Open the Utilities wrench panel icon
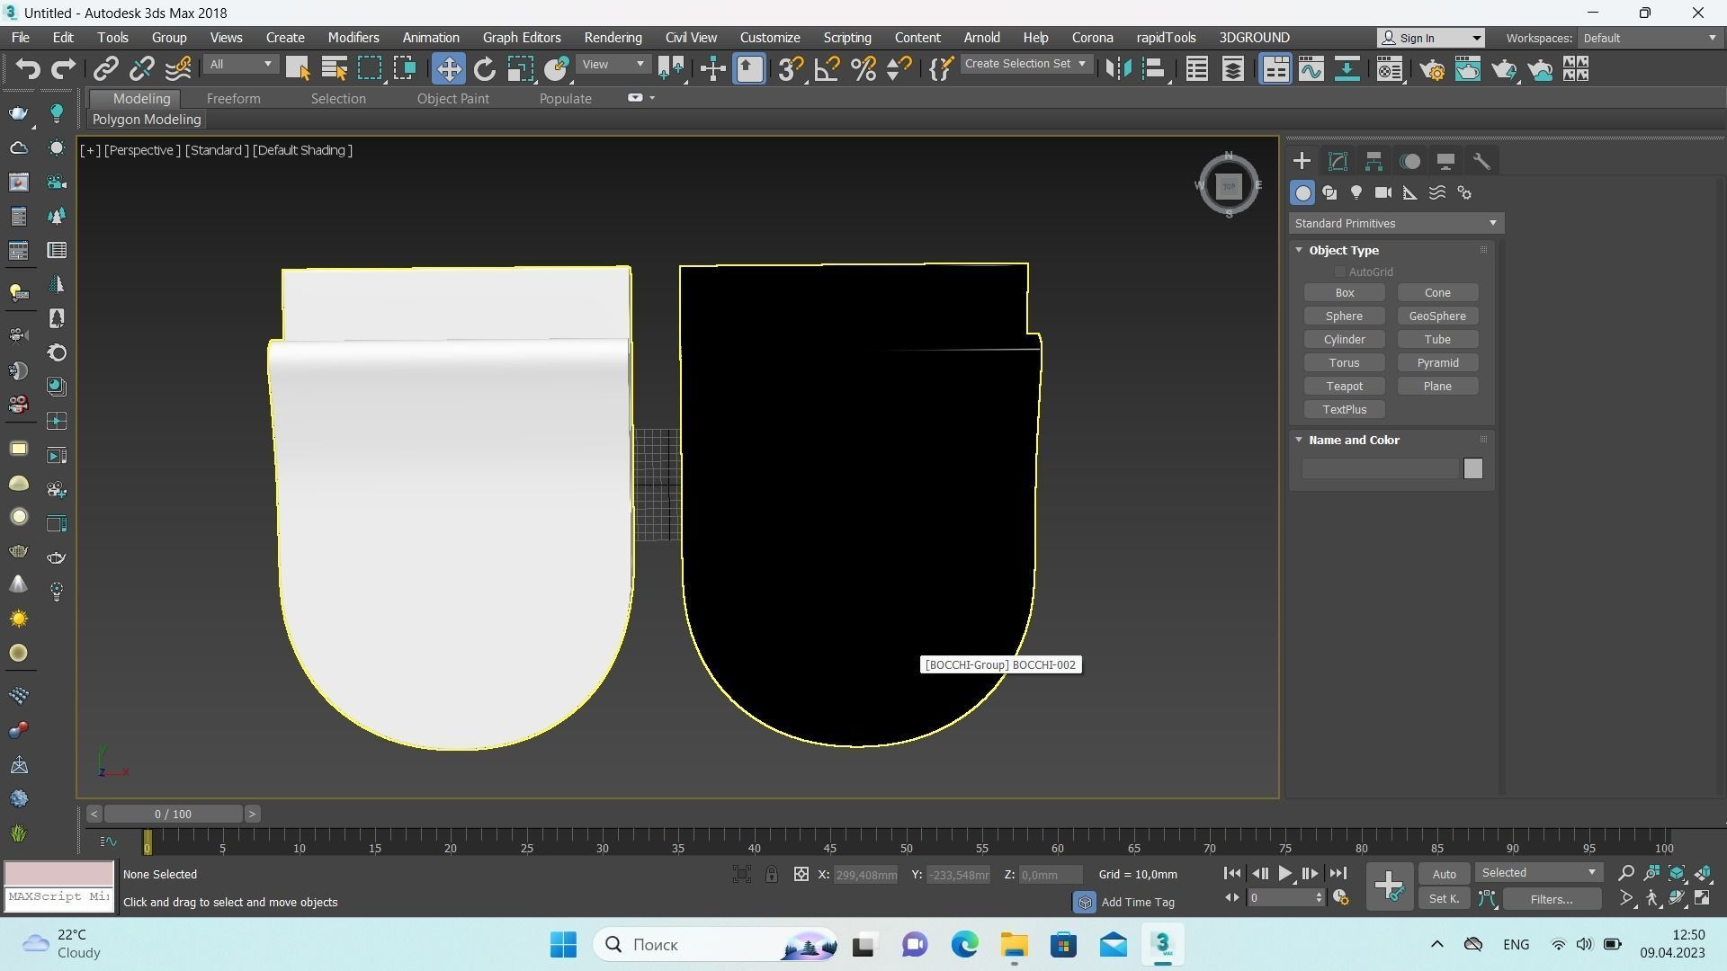 [x=1481, y=162]
